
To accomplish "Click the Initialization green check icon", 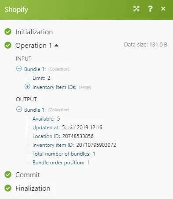I will (x=8, y=32).
